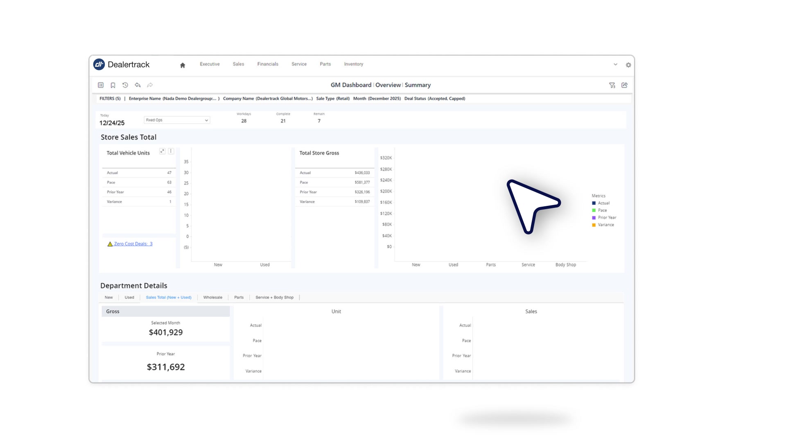This screenshot has height=442, width=786.
Task: Open the bookmark icon on toolbar
Action: point(113,85)
